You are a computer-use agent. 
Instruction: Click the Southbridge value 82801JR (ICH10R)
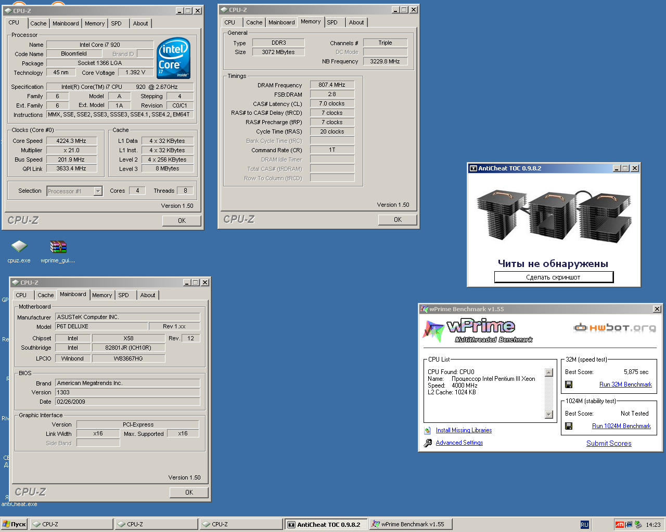click(x=128, y=348)
